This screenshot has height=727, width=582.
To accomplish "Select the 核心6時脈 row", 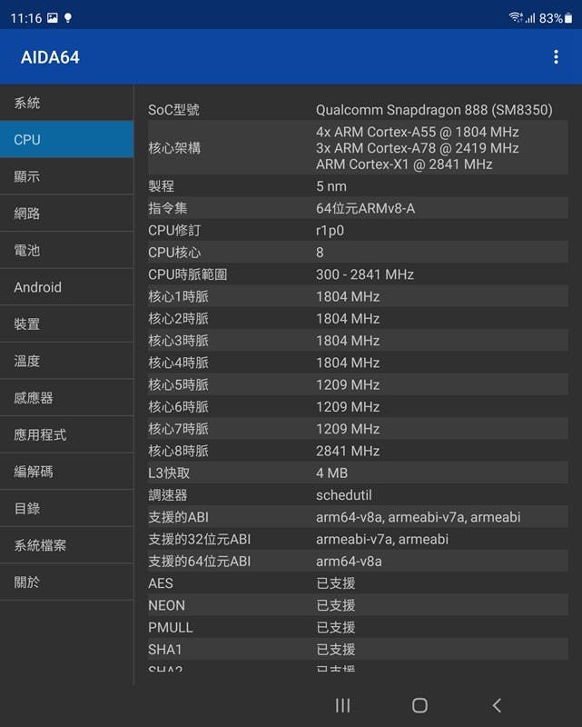I will [358, 406].
